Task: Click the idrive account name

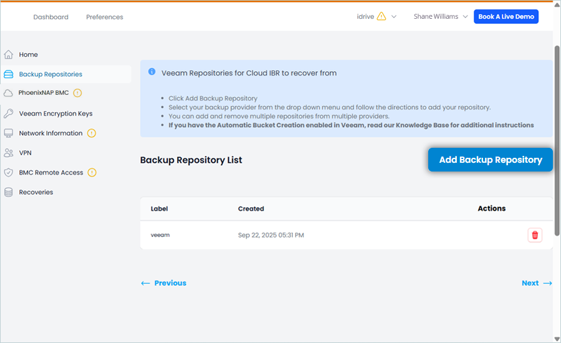Action: point(365,16)
